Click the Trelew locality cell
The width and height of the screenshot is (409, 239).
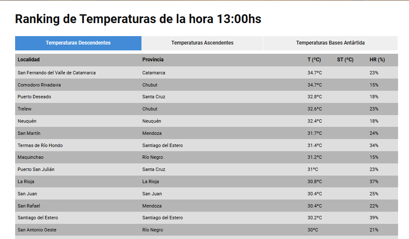(x=24, y=109)
